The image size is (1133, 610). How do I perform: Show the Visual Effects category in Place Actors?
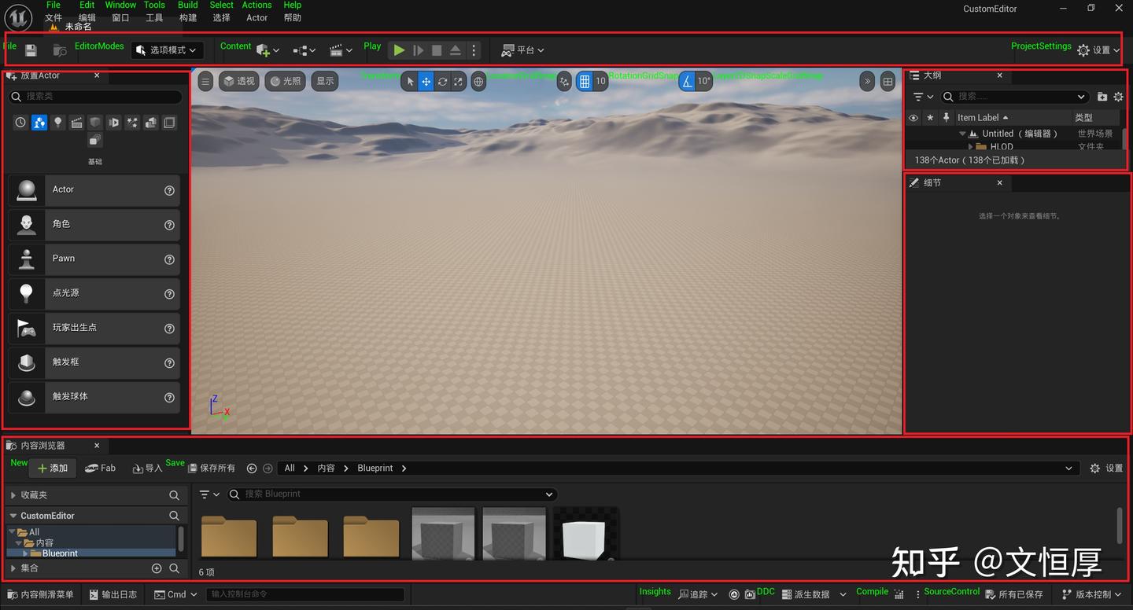tap(132, 123)
